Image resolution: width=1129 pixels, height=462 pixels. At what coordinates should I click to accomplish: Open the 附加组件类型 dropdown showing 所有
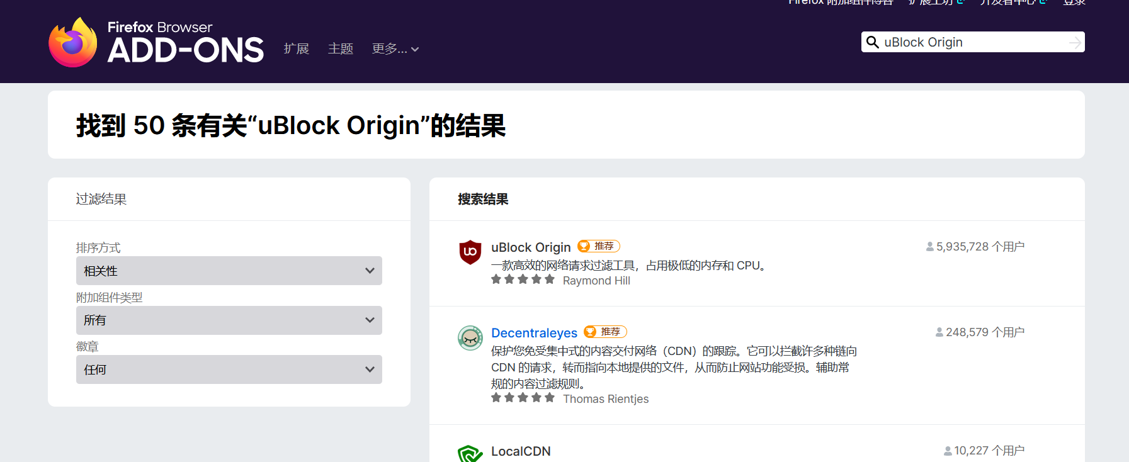coord(229,320)
